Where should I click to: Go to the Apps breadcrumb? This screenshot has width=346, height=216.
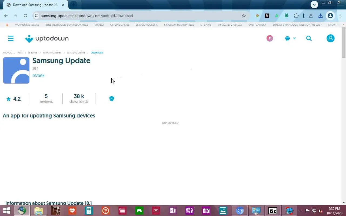click(x=20, y=53)
